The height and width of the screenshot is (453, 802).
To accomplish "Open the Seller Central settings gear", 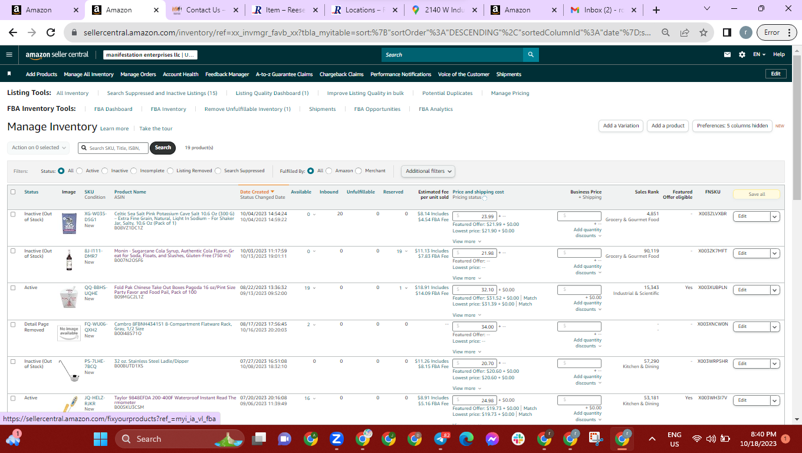I will click(742, 55).
